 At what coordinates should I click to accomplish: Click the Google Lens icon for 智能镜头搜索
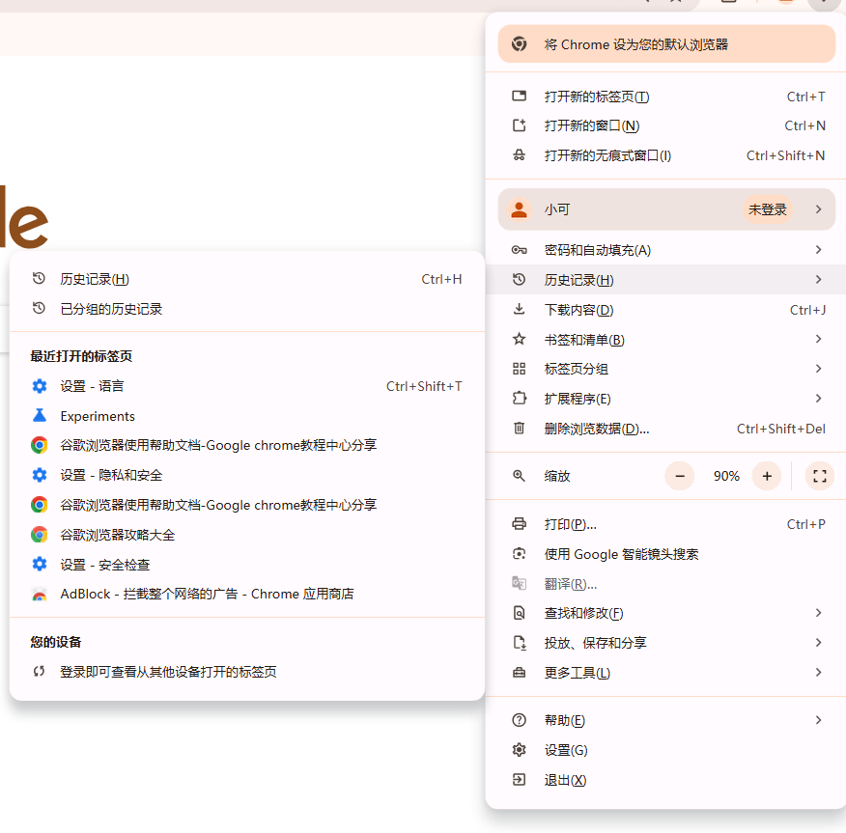tap(519, 554)
